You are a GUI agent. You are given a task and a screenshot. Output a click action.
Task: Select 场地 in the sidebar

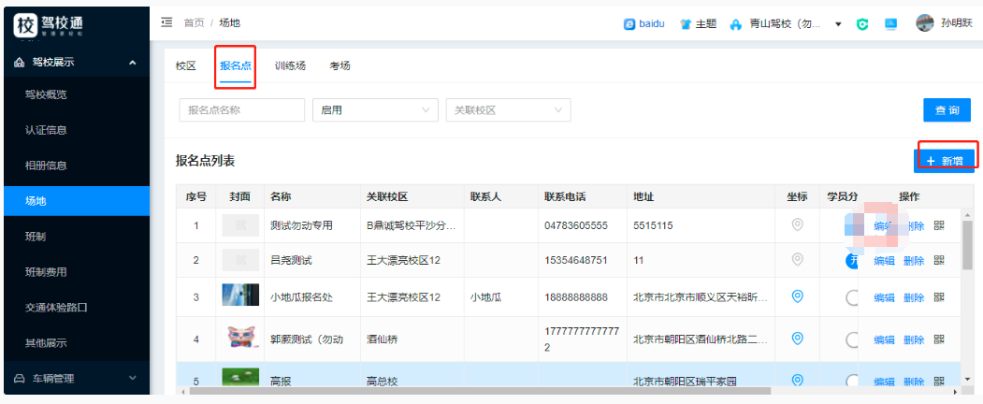point(77,201)
